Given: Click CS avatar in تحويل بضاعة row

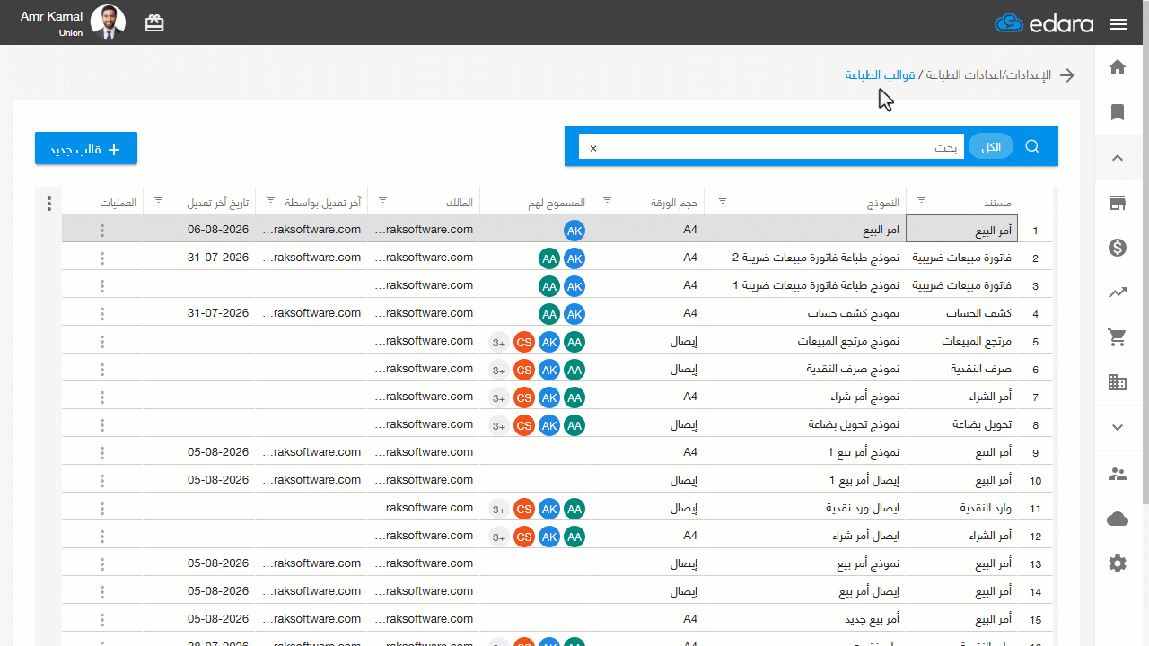Looking at the screenshot, I should pyautogui.click(x=524, y=425).
